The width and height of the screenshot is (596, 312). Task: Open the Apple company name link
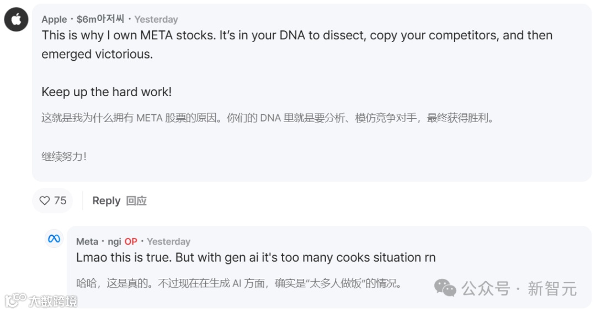[54, 19]
